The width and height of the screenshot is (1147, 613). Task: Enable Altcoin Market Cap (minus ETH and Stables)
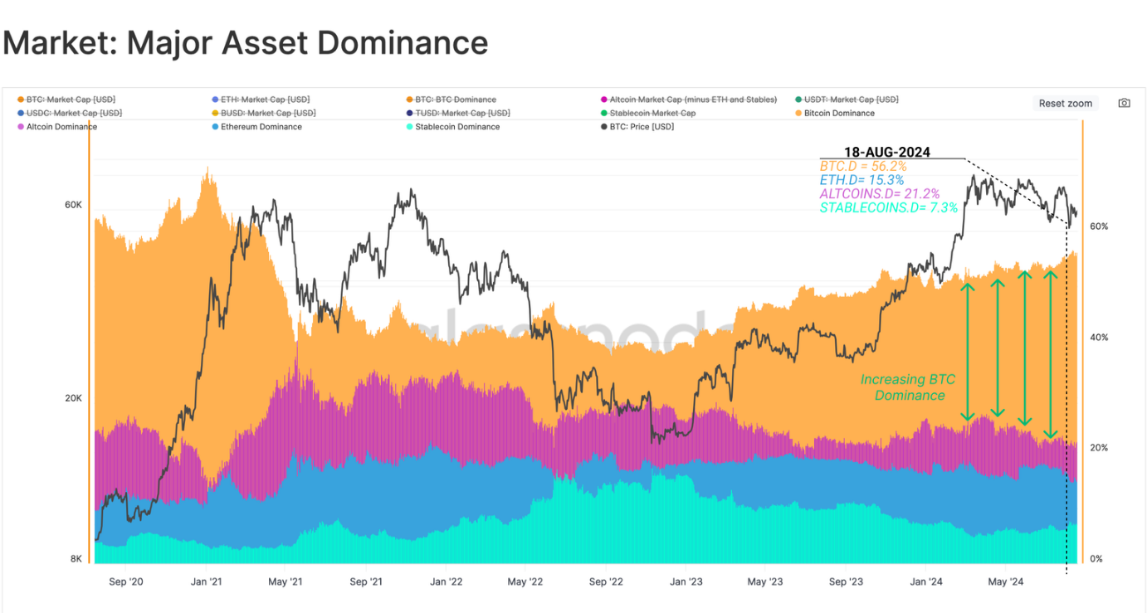(x=692, y=100)
